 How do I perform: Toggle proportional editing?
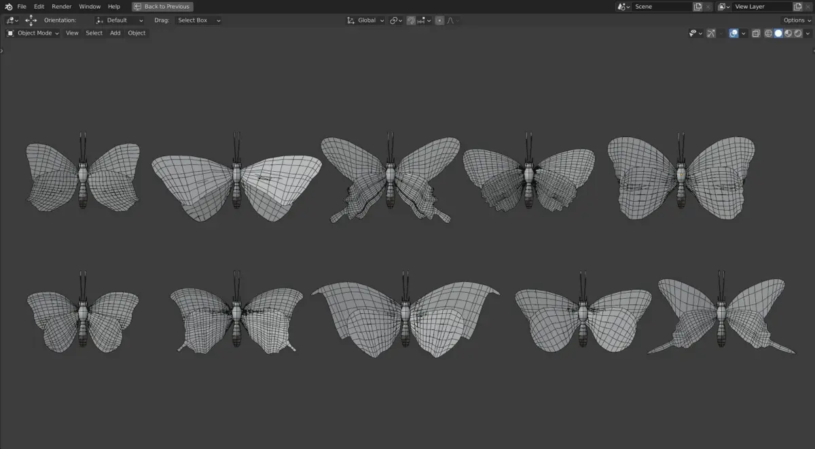(439, 20)
